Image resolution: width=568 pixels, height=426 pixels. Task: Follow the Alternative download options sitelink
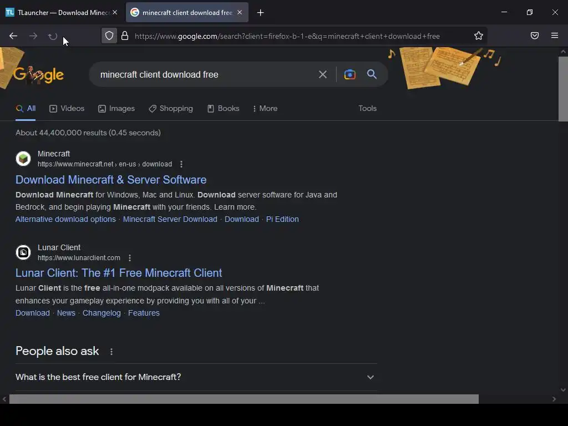[65, 219]
